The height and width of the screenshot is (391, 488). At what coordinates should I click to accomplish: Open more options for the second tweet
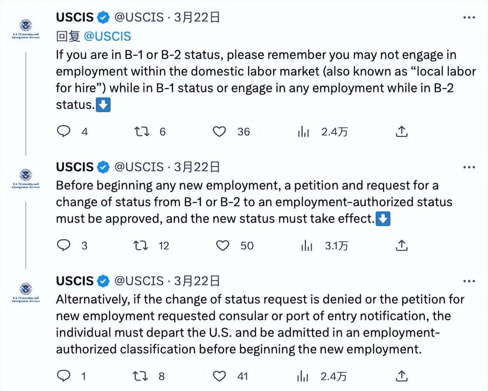469,167
